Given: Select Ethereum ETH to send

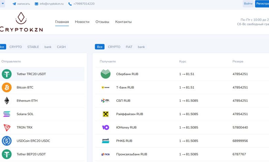Looking at the screenshot, I should [x=42, y=101].
